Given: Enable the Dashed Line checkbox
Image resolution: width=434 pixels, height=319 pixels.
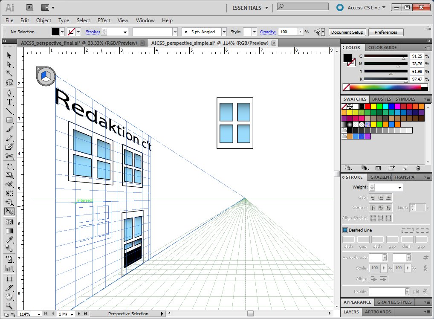Looking at the screenshot, I should point(345,230).
